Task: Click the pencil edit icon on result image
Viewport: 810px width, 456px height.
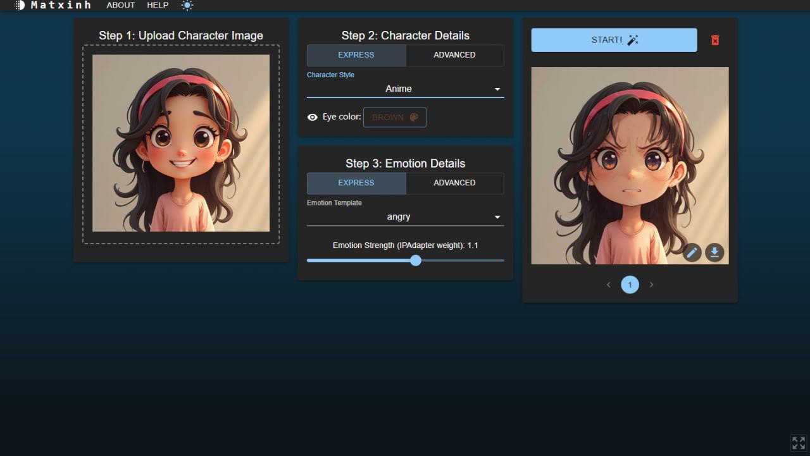Action: pyautogui.click(x=692, y=253)
